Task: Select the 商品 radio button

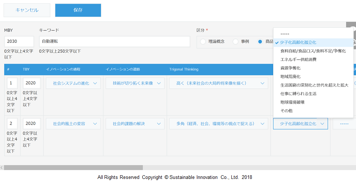Action: pos(260,41)
